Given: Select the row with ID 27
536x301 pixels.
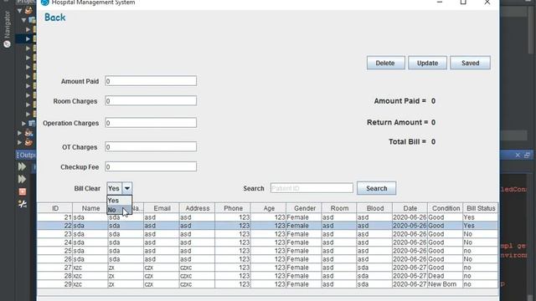Looking at the screenshot, I should (x=268, y=268).
